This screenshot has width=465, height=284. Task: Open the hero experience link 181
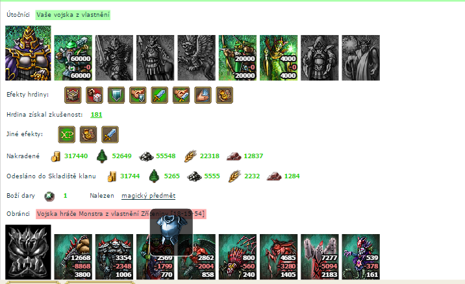[x=96, y=115]
